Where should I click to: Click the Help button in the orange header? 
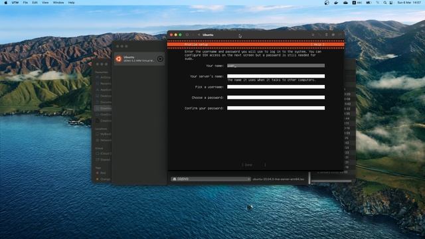pyautogui.click(x=317, y=44)
